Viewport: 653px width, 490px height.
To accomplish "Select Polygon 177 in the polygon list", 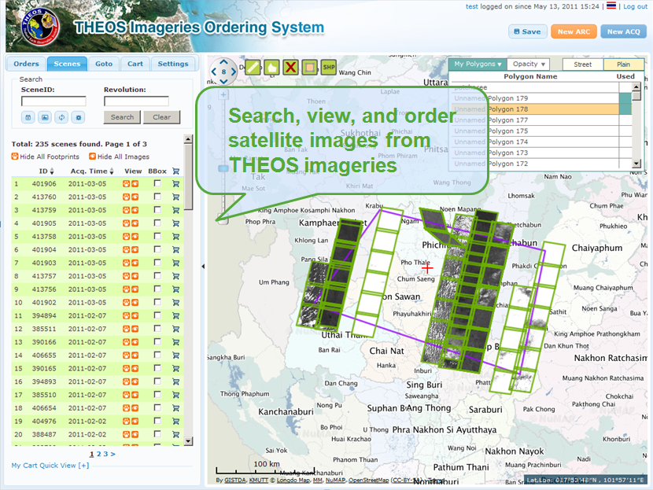I will pyautogui.click(x=536, y=120).
